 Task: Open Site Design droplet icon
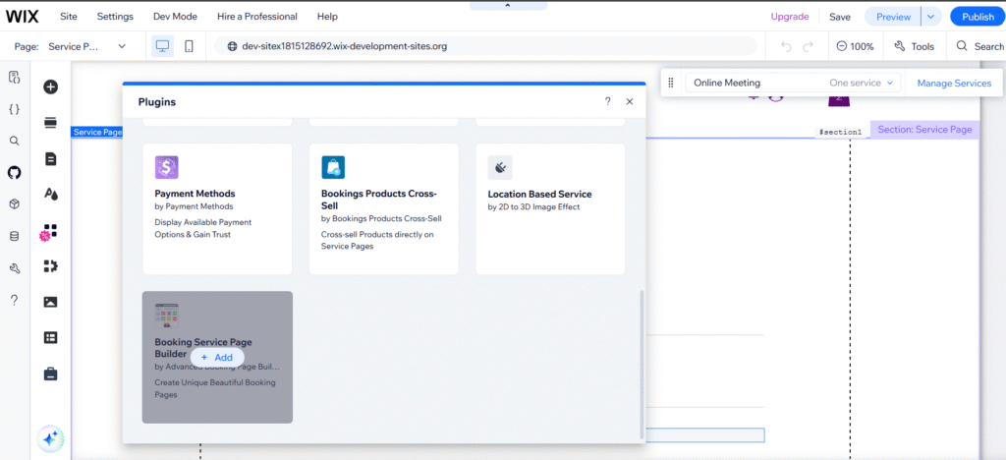50,195
